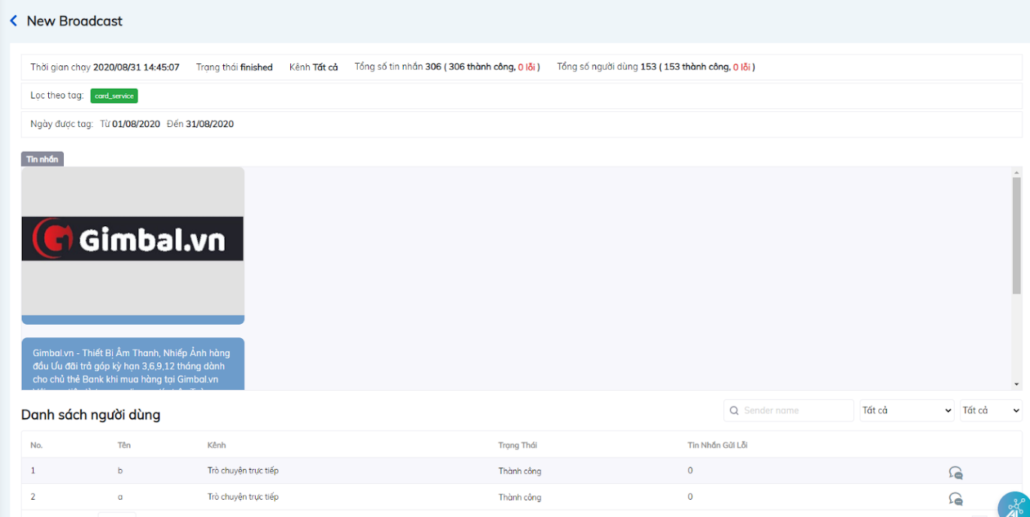Open the first Tất cả filter dropdown

[907, 410]
